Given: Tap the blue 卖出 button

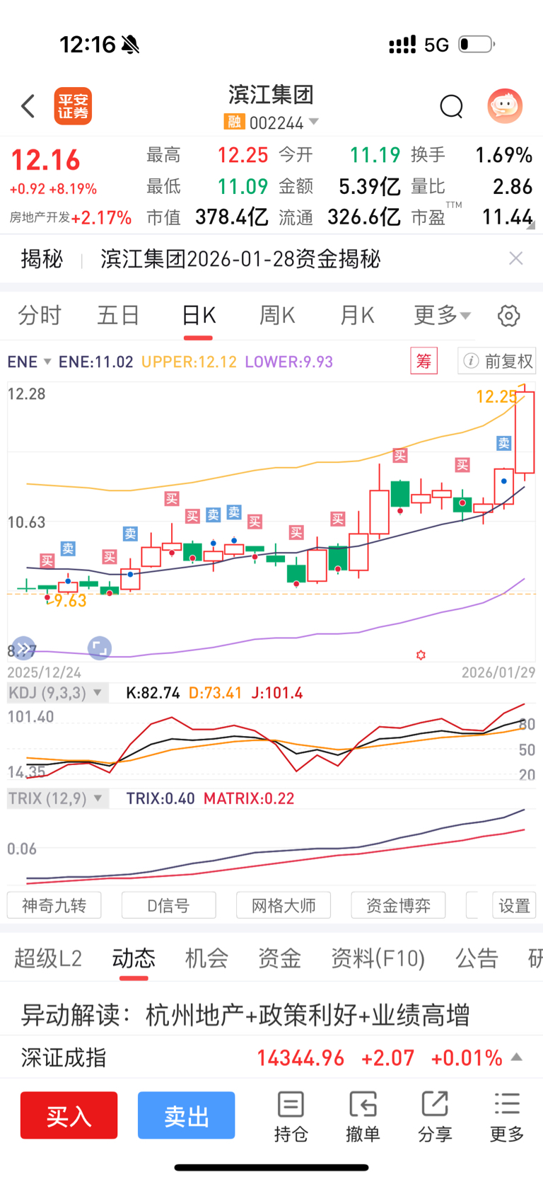Looking at the screenshot, I should 186,1115.
